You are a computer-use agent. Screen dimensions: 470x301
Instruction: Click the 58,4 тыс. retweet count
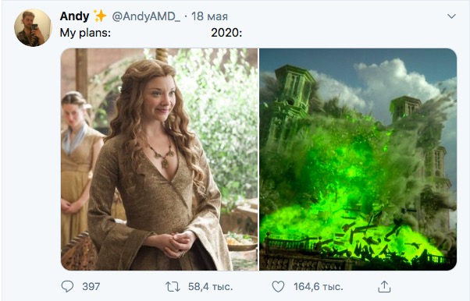(211, 287)
